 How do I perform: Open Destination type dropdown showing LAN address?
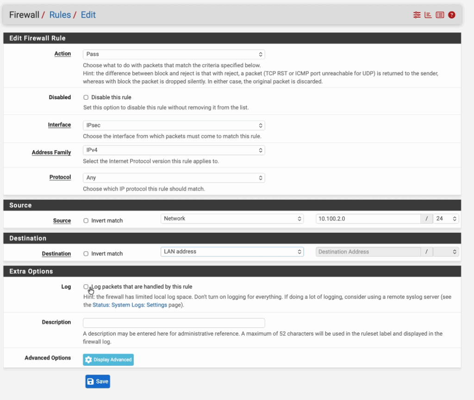232,251
